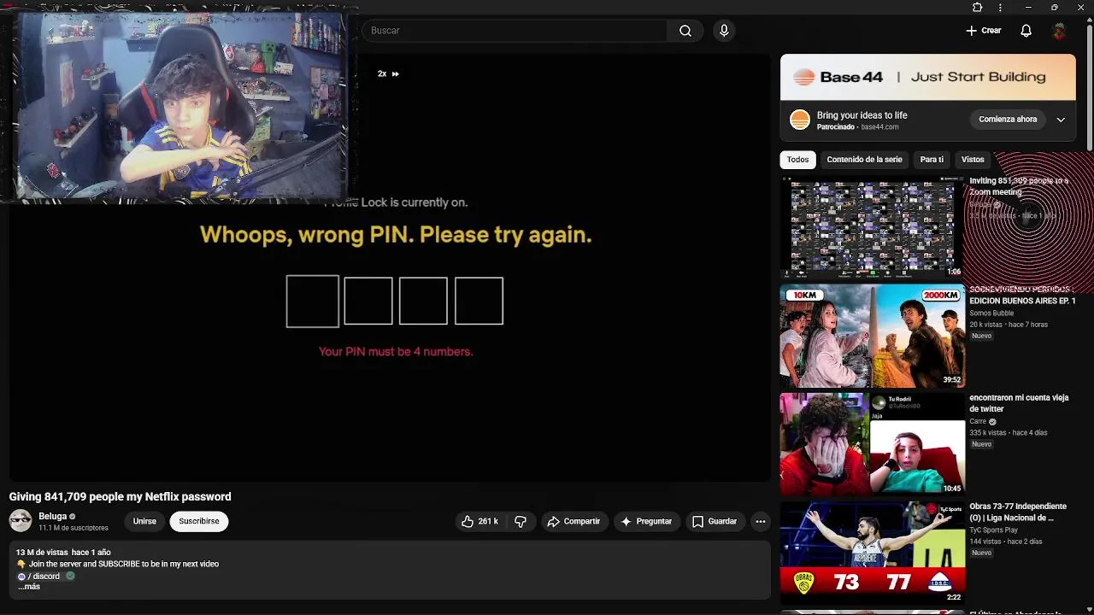The height and width of the screenshot is (615, 1094).
Task: Open title 'encontraron mi cuenta vieja de twitter'
Action: point(1019,403)
